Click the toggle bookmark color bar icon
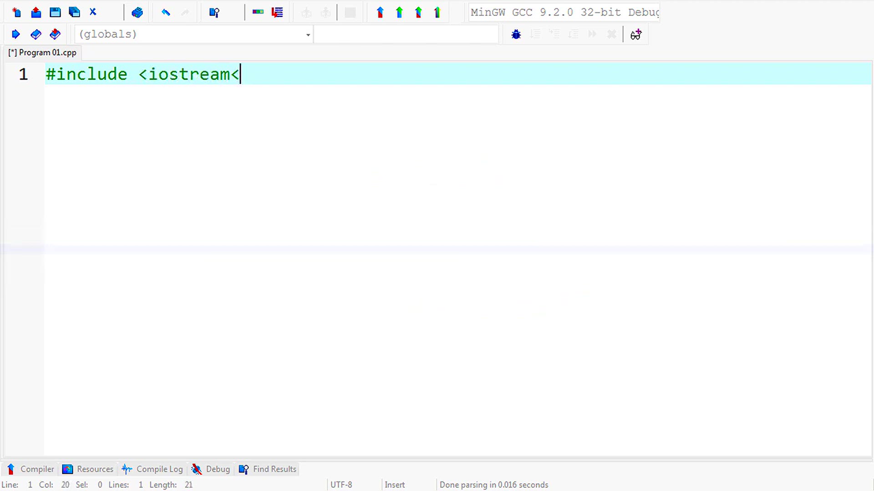Screen dimensions: 874x491 click(x=258, y=12)
